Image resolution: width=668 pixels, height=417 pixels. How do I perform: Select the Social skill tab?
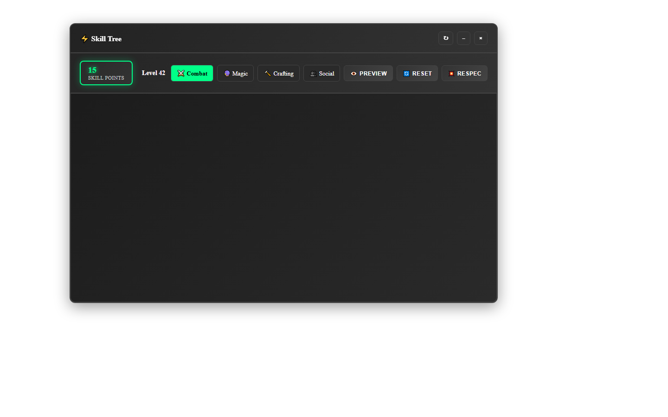[321, 73]
